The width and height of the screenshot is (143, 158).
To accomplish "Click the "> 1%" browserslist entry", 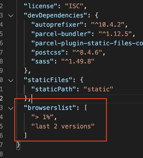I will point(43,117).
